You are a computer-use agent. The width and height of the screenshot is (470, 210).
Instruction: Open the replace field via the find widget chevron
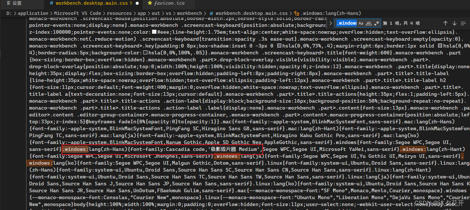point(330,23)
